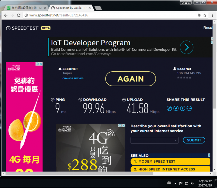Click the Speedtest logo

point(22,28)
